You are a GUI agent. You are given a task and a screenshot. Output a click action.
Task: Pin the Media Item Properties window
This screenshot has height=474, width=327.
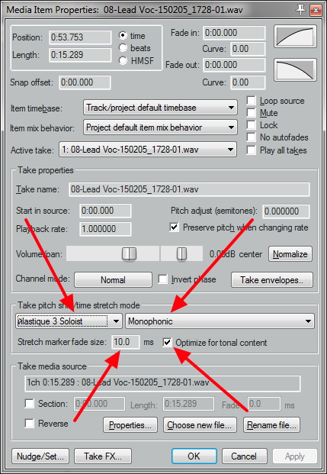pyautogui.click(x=300, y=10)
